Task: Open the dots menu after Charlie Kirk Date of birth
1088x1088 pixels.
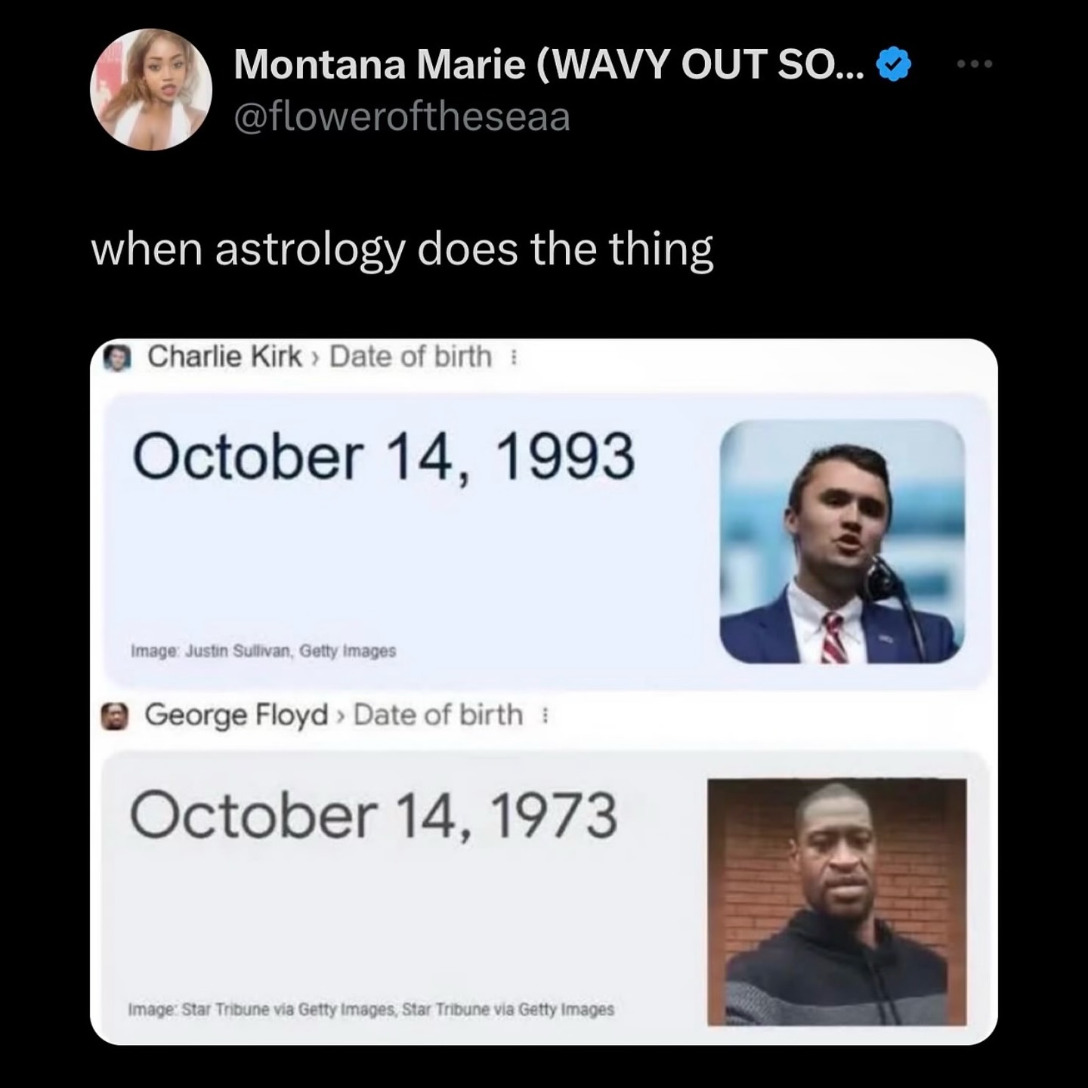Action: pos(514,357)
